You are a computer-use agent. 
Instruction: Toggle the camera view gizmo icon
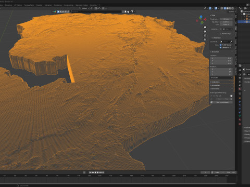tap(205, 35)
